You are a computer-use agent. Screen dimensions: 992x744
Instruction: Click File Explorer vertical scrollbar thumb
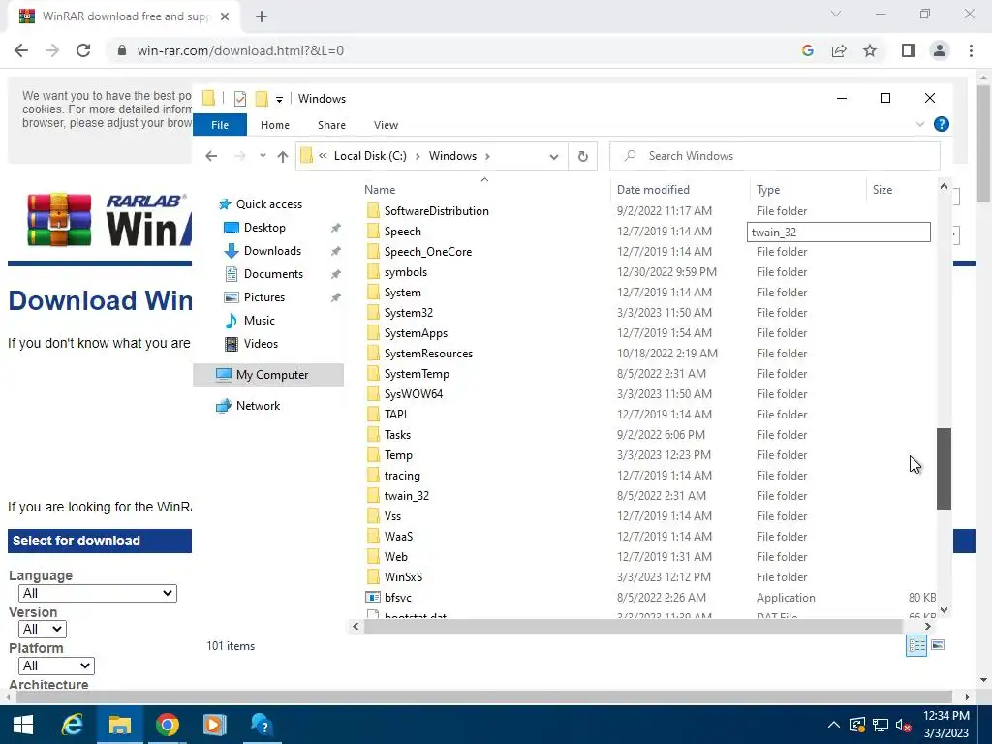tap(944, 469)
